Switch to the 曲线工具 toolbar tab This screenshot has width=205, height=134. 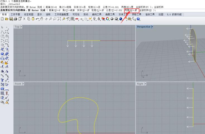click(x=97, y=14)
